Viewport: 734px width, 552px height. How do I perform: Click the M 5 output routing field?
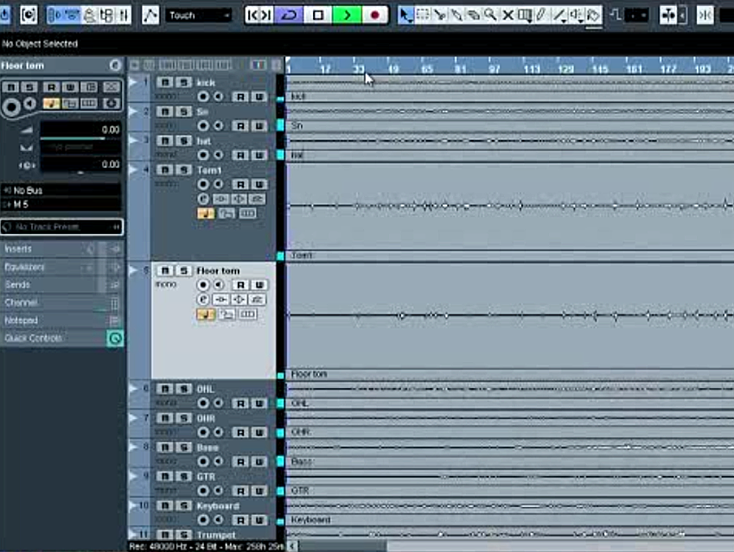coord(61,204)
